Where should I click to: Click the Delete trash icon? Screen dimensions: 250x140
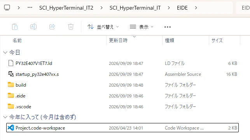point(71,27)
